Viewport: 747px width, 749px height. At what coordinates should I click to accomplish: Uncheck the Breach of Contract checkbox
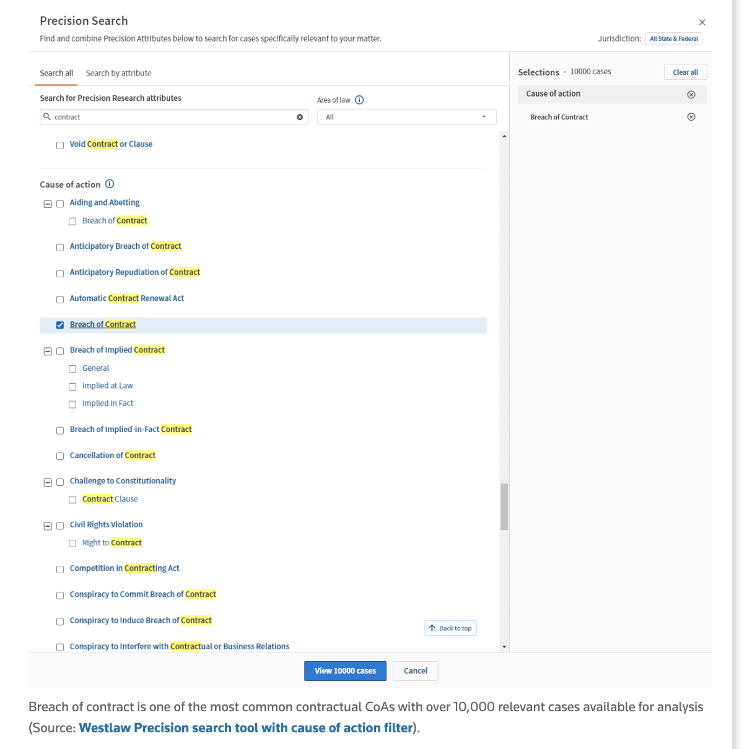tap(60, 325)
